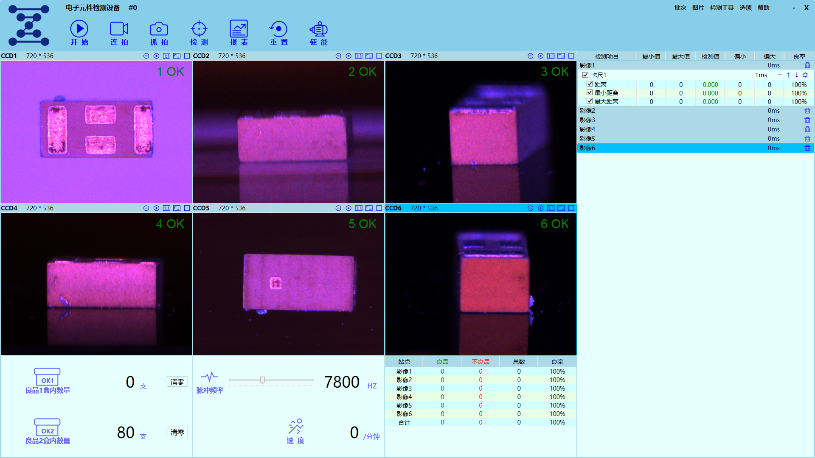This screenshot has height=458, width=815.
Task: Click the 使能 motor enable icon
Action: pos(318,29)
